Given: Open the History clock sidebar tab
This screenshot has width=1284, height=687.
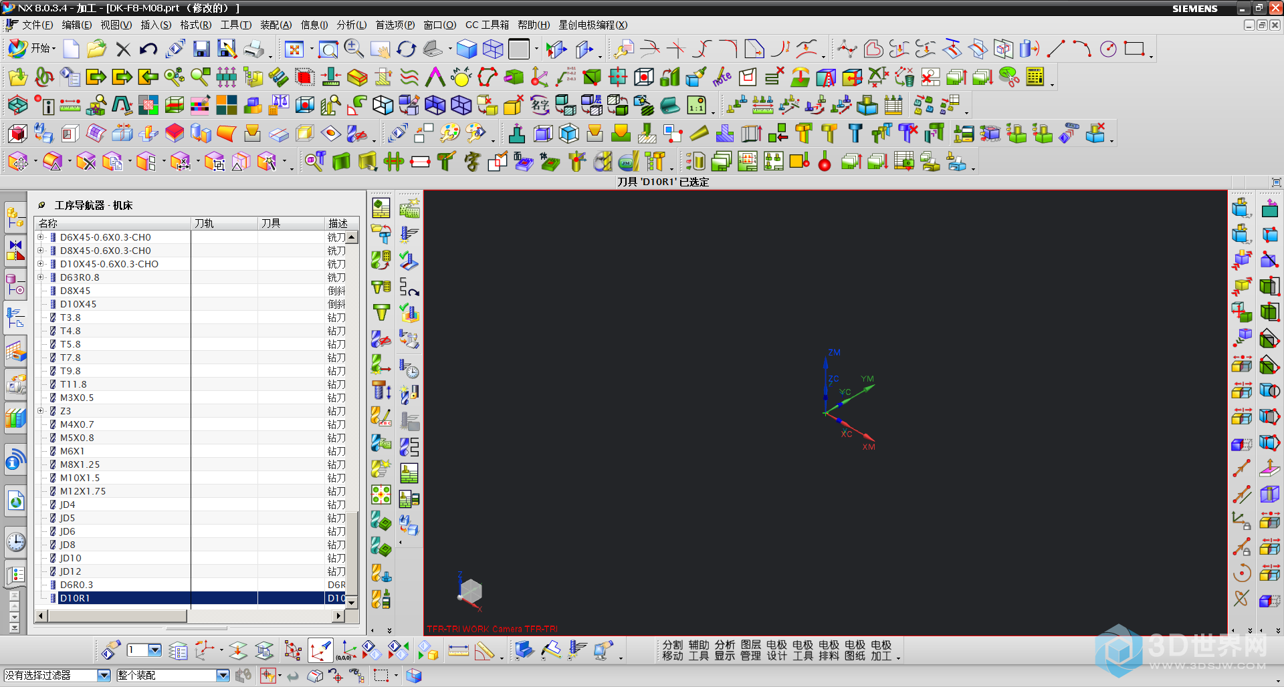Looking at the screenshot, I should pos(15,543).
